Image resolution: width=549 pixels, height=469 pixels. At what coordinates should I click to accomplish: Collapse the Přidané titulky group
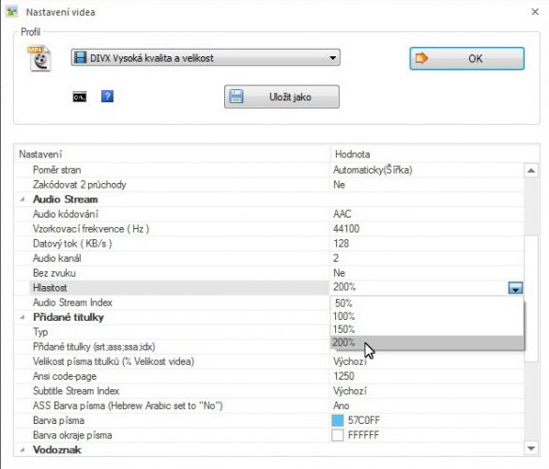point(23,317)
